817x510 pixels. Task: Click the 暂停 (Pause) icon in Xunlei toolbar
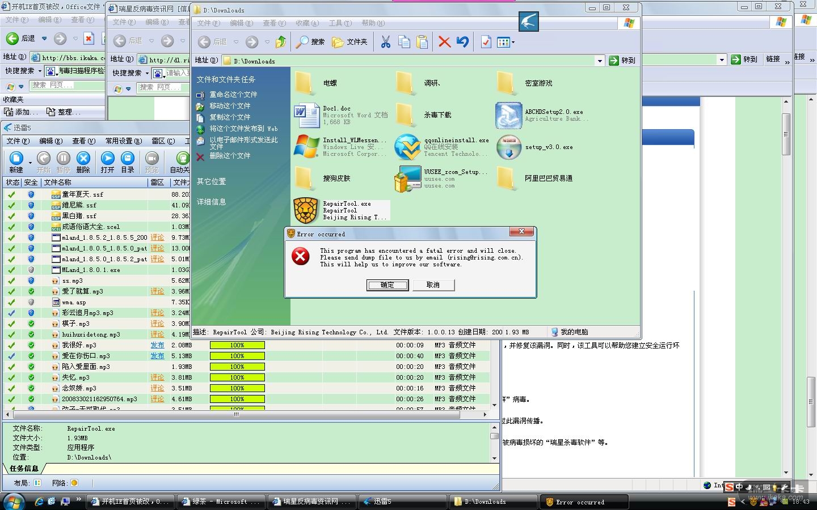coord(63,159)
